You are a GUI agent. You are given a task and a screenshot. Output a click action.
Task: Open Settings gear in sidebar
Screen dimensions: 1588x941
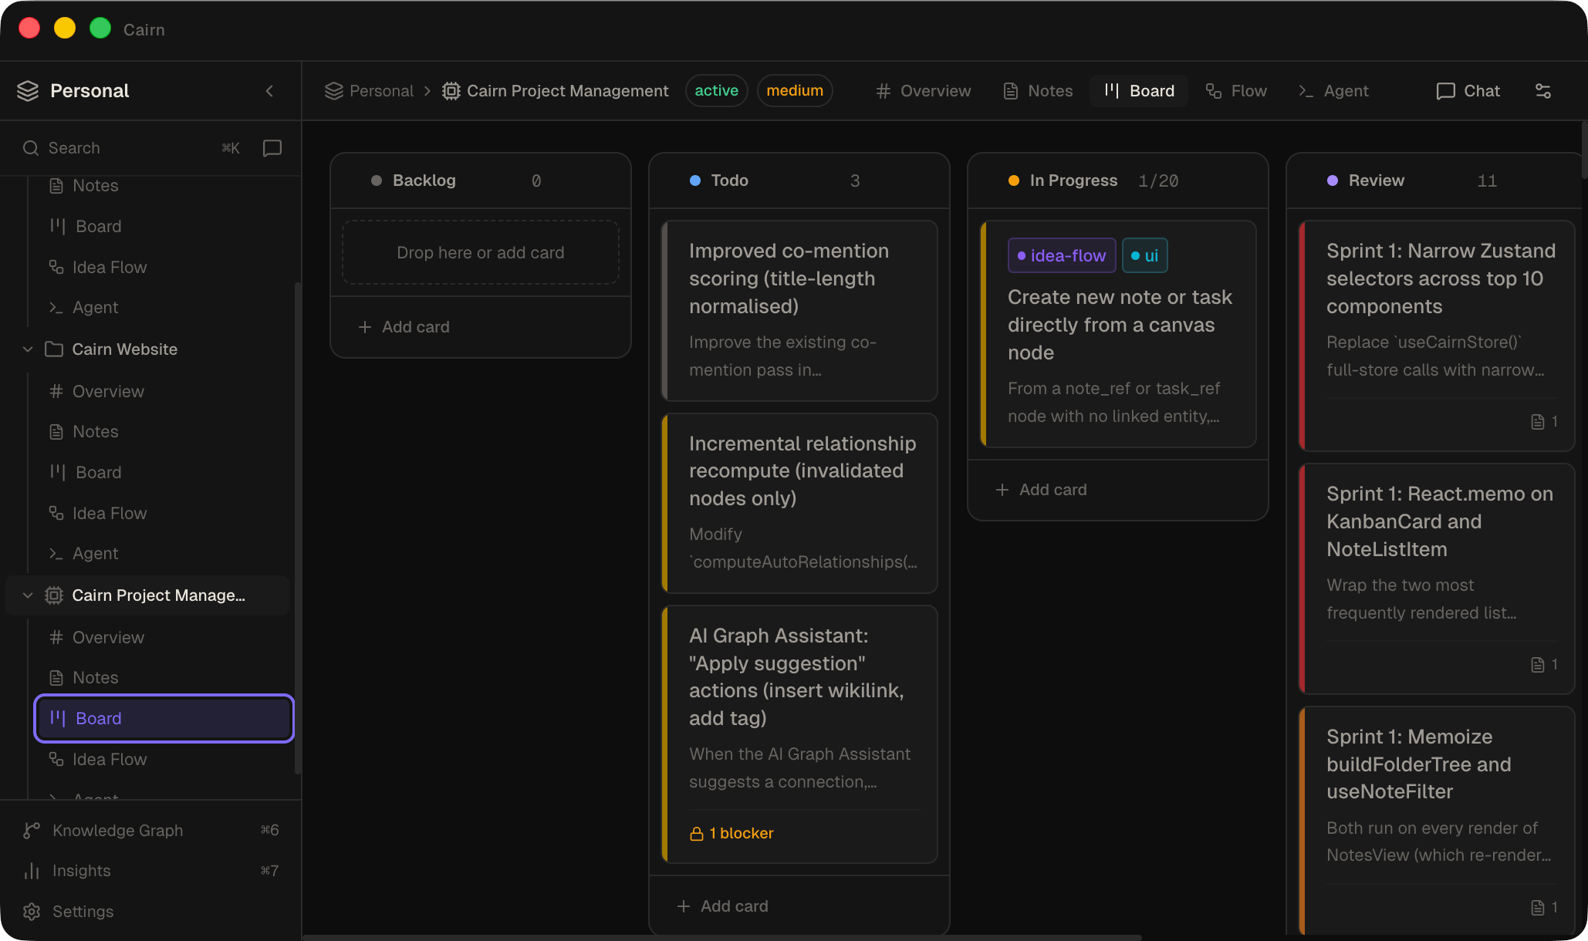click(x=150, y=912)
